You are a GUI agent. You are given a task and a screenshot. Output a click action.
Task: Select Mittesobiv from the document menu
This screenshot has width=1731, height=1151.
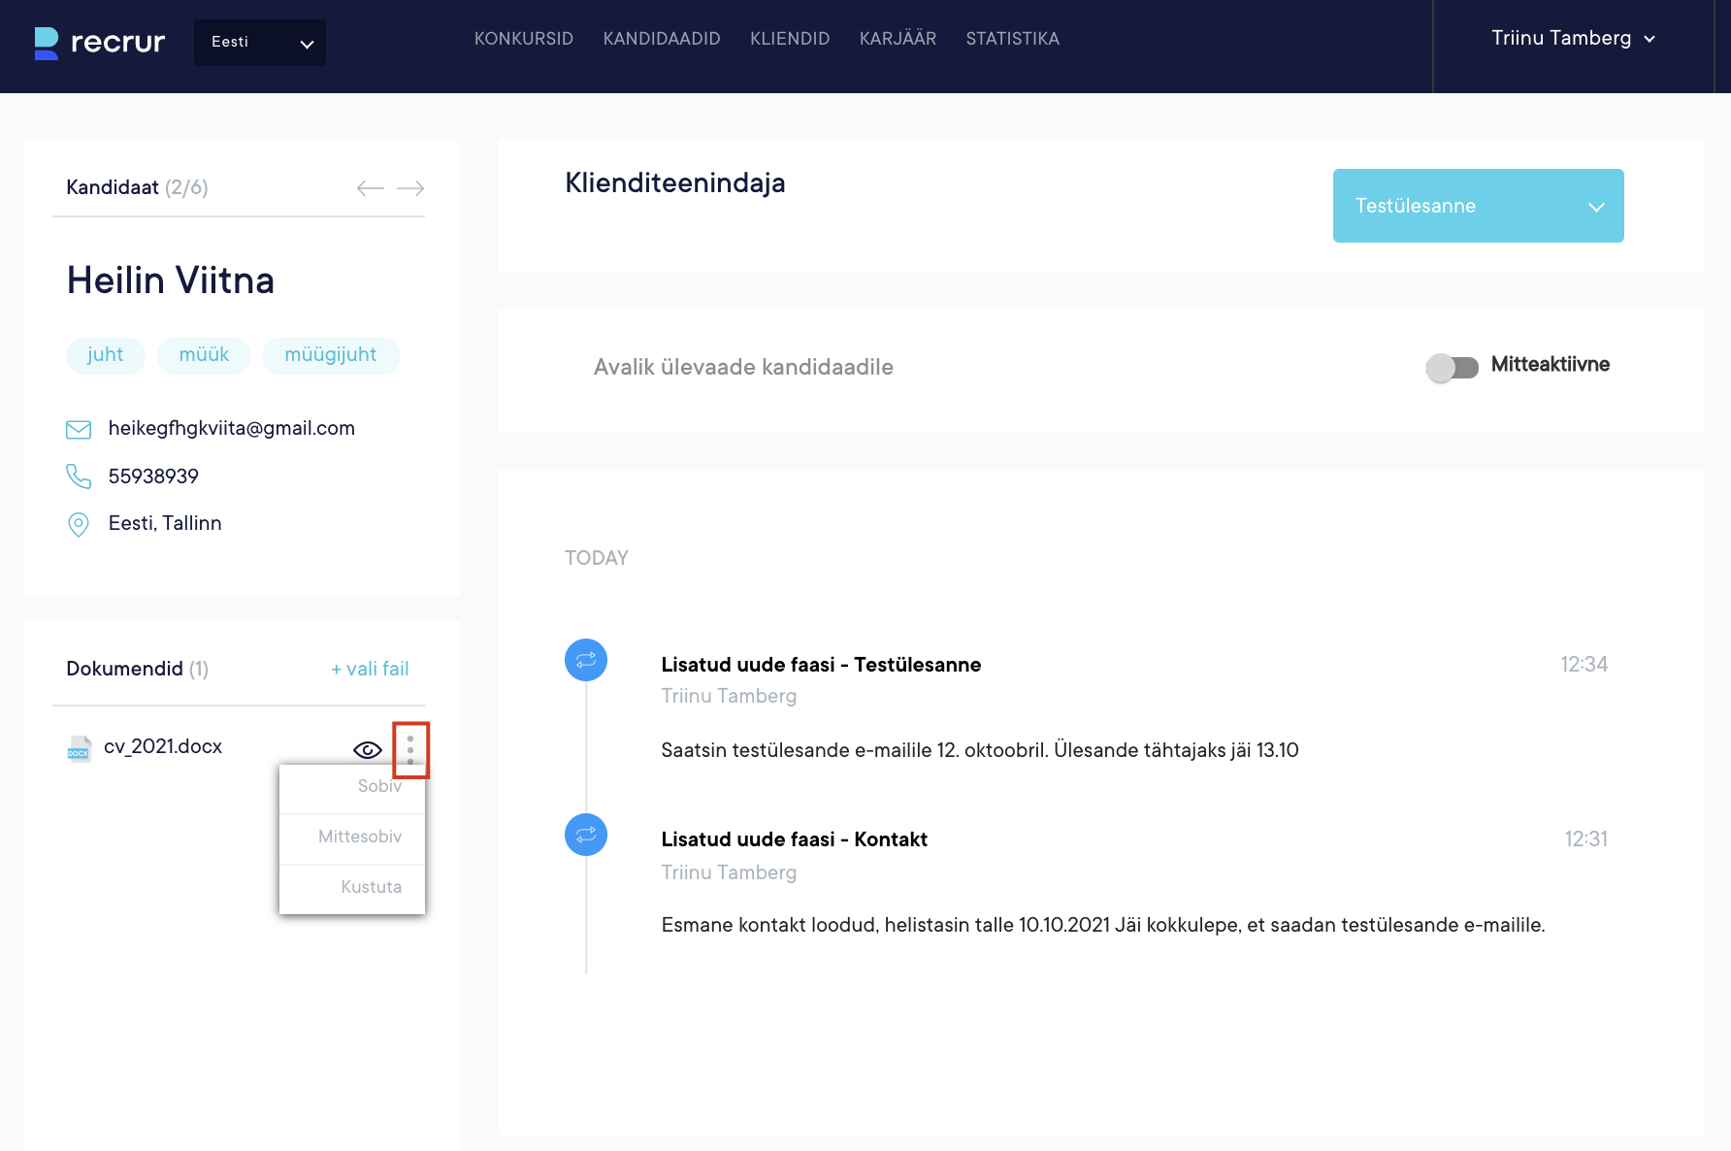point(359,837)
